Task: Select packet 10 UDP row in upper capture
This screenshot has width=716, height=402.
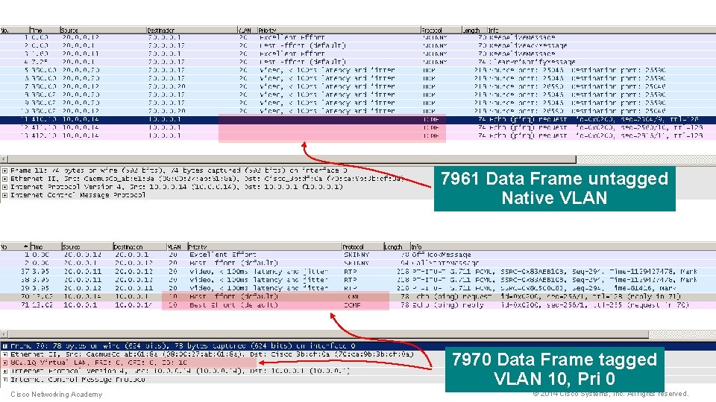Action: (x=358, y=111)
